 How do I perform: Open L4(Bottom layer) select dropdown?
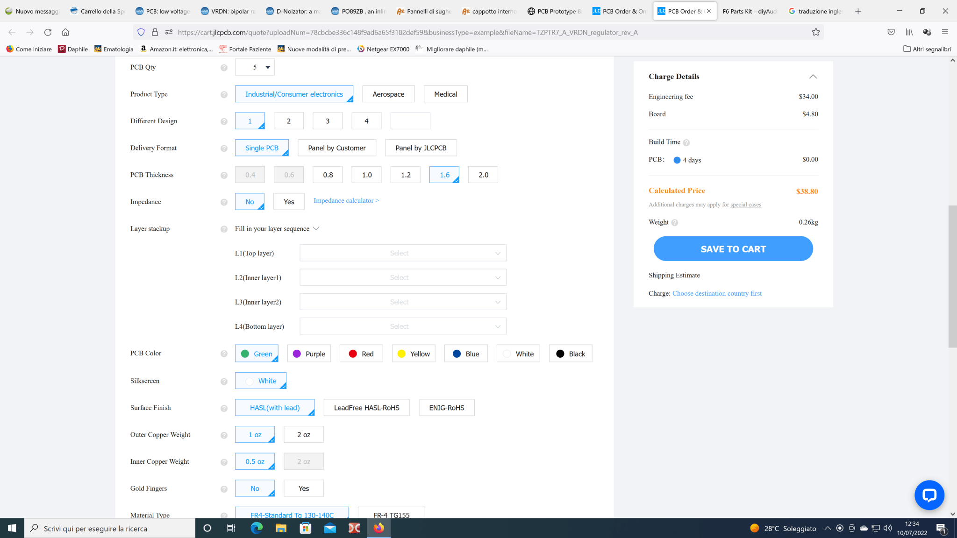pyautogui.click(x=403, y=326)
